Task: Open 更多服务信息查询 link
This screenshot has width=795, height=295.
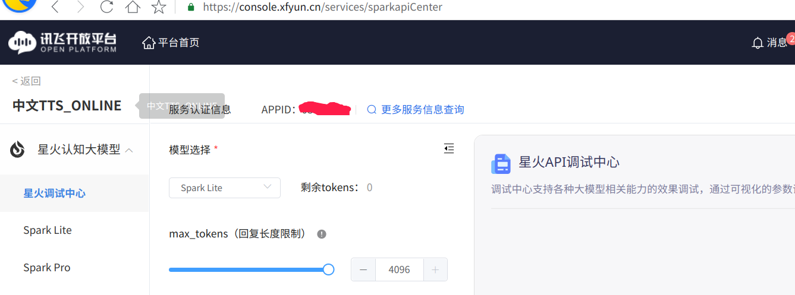Action: click(x=416, y=110)
